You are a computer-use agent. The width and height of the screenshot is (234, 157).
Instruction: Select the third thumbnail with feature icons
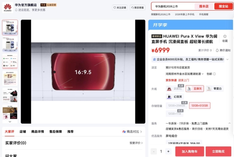point(10,61)
